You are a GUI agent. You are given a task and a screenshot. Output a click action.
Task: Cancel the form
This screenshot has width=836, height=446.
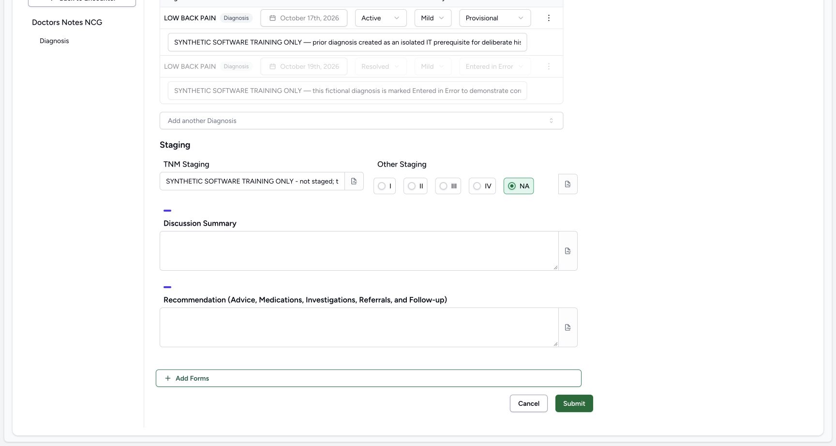[529, 403]
